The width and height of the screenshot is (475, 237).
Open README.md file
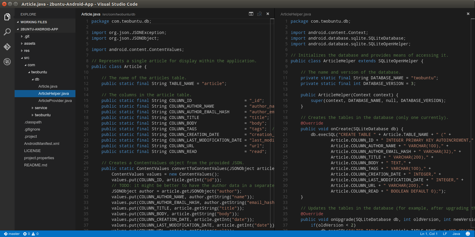tap(45, 165)
